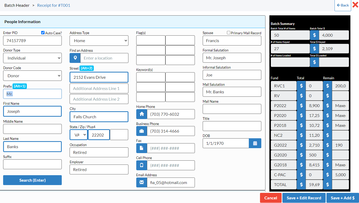Viewport: 359px width, 203px height.
Task: Select the cell phone icon
Action: (x=141, y=165)
